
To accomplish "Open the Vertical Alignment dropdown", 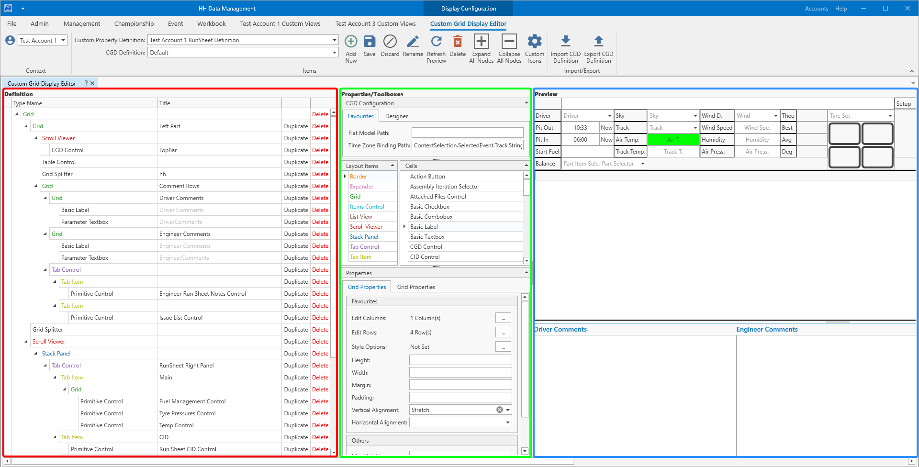I will 508,410.
